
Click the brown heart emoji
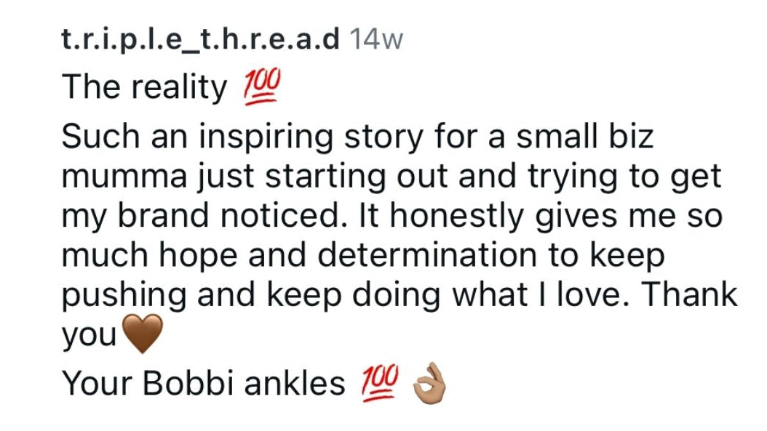pyautogui.click(x=142, y=334)
